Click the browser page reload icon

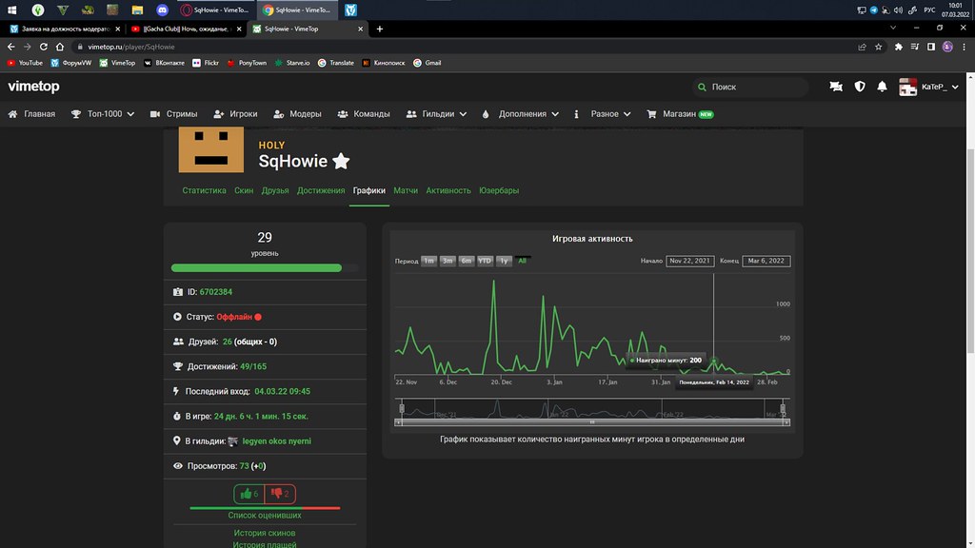pyautogui.click(x=46, y=46)
